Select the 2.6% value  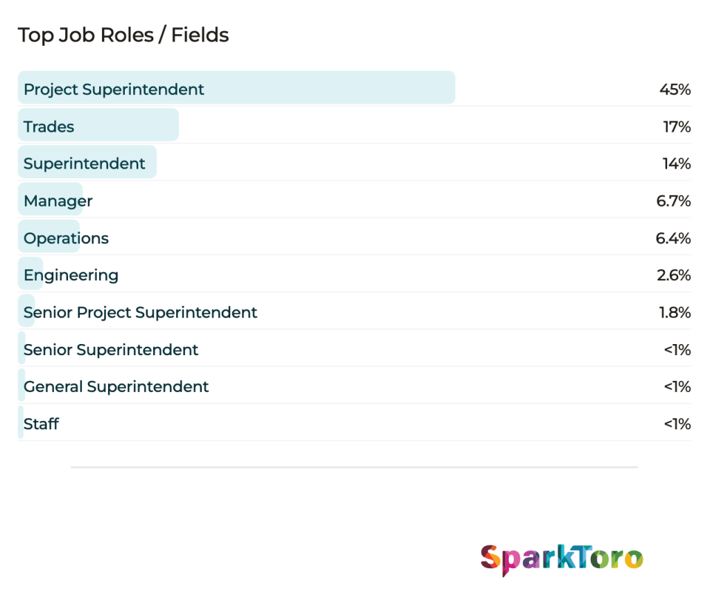click(674, 275)
